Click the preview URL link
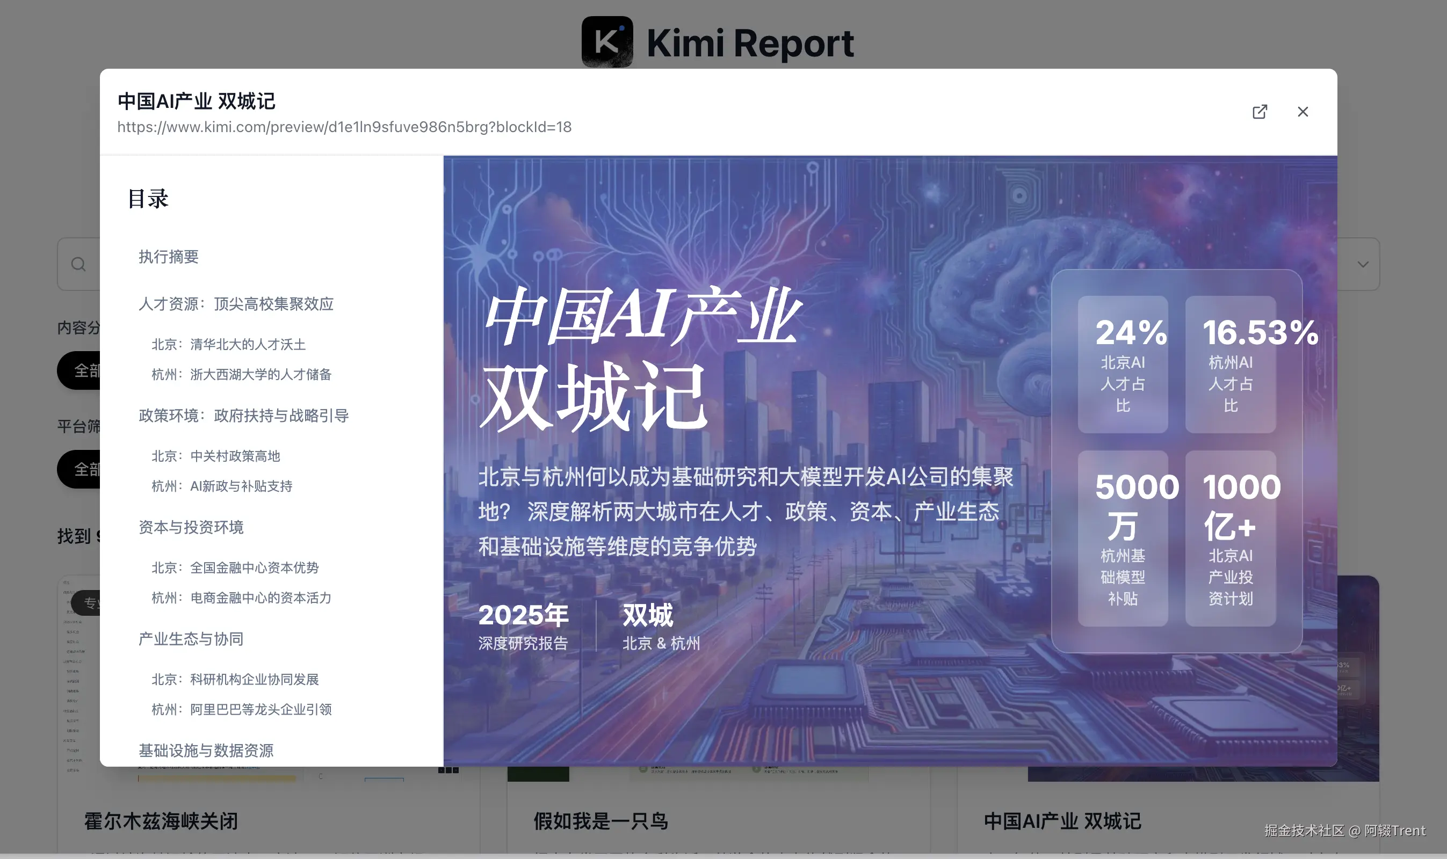 344,127
